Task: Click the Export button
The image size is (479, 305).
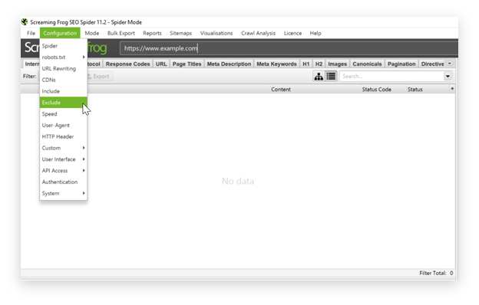Action: [99, 77]
